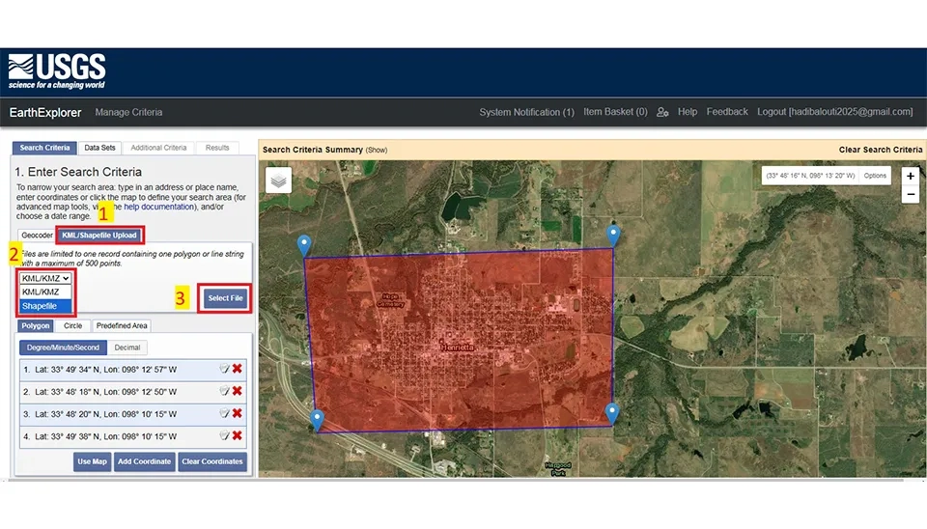Choose KML/KMZ option in the open list
This screenshot has width=927, height=529.
(x=45, y=292)
